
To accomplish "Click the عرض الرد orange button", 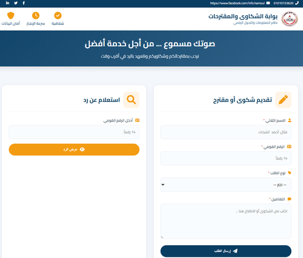I will [x=74, y=149].
